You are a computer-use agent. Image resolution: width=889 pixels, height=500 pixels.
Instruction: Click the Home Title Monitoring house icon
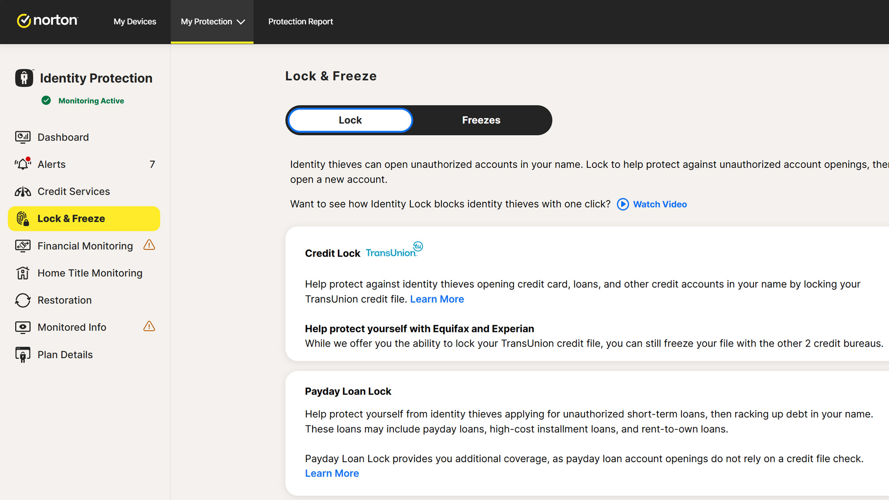click(23, 273)
